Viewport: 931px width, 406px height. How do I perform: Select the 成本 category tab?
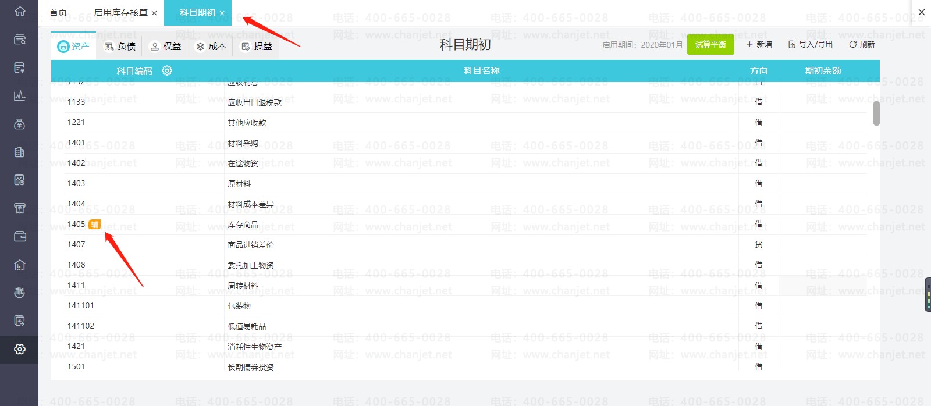(x=211, y=46)
